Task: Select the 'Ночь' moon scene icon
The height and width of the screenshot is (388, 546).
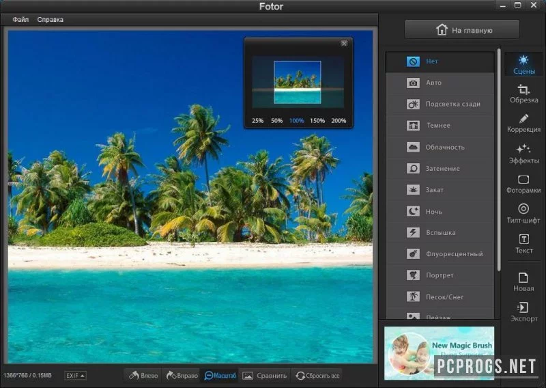Action: (x=413, y=211)
